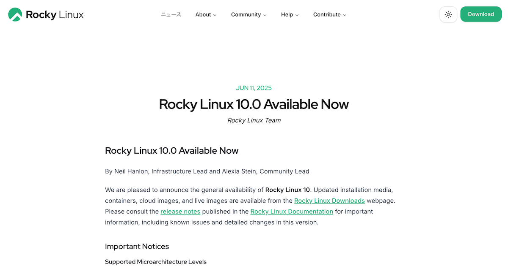Expand the Community navigation dropdown

point(249,14)
